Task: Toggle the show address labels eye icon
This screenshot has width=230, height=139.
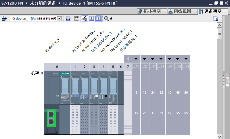Action: (85, 19)
